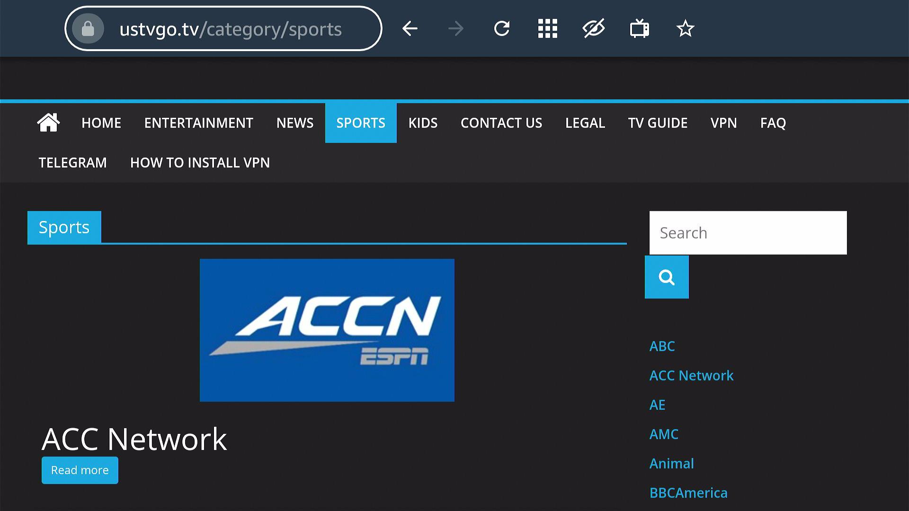This screenshot has width=909, height=511.
Task: Open the Animal channel link
Action: (672, 464)
